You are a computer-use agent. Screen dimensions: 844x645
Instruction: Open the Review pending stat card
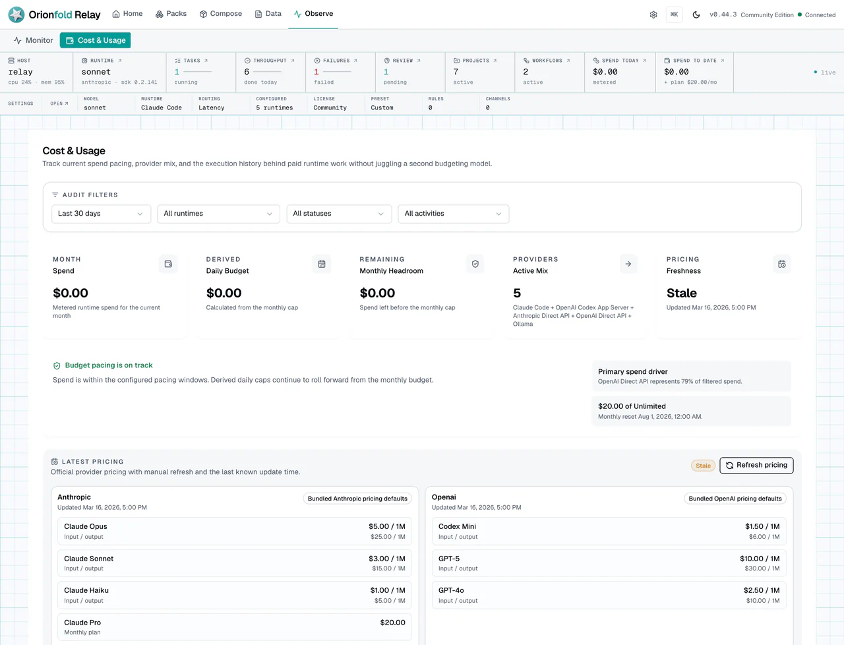pyautogui.click(x=410, y=72)
